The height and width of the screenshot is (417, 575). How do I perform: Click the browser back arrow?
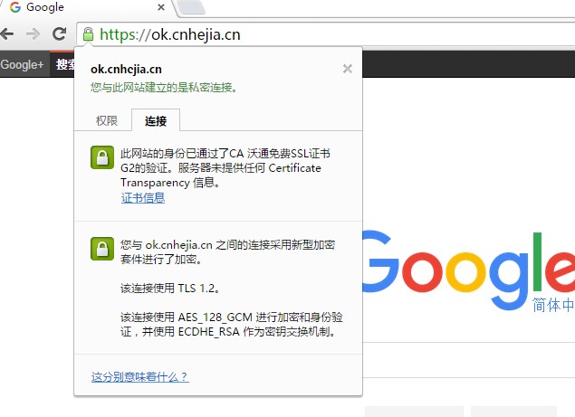tap(6, 34)
